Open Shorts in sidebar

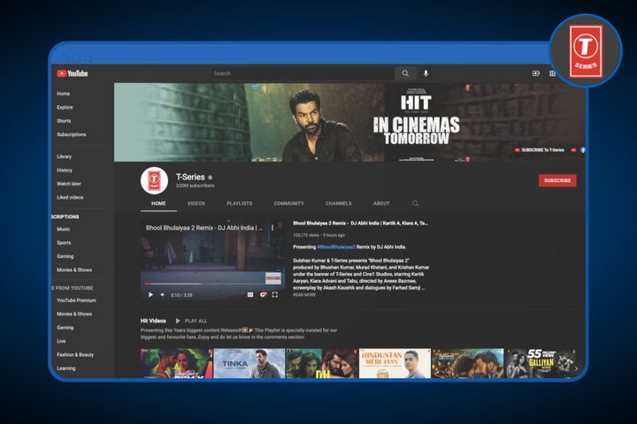point(64,121)
